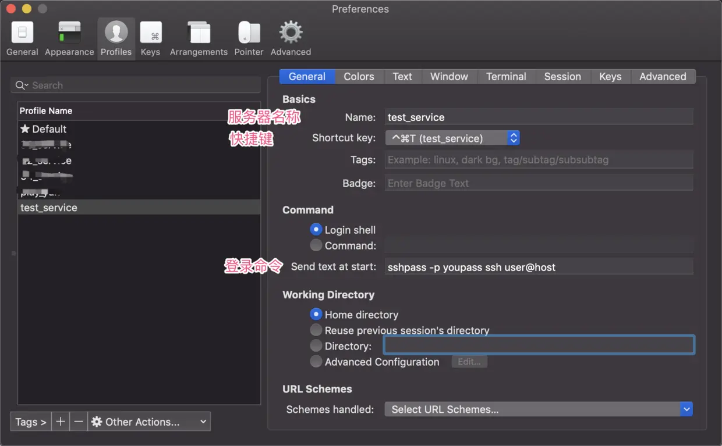Image resolution: width=722 pixels, height=446 pixels.
Task: Open the Arrangements preferences pane
Action: (x=199, y=38)
